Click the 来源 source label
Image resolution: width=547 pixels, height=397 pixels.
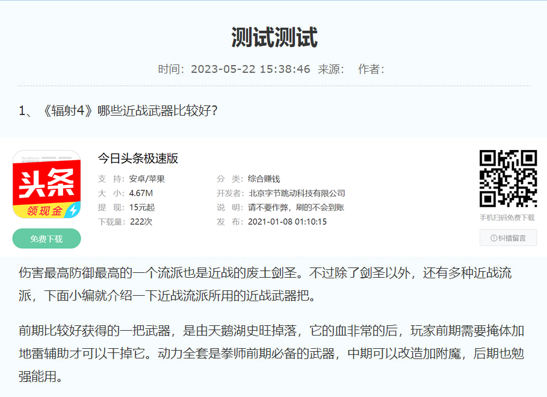pyautogui.click(x=330, y=68)
